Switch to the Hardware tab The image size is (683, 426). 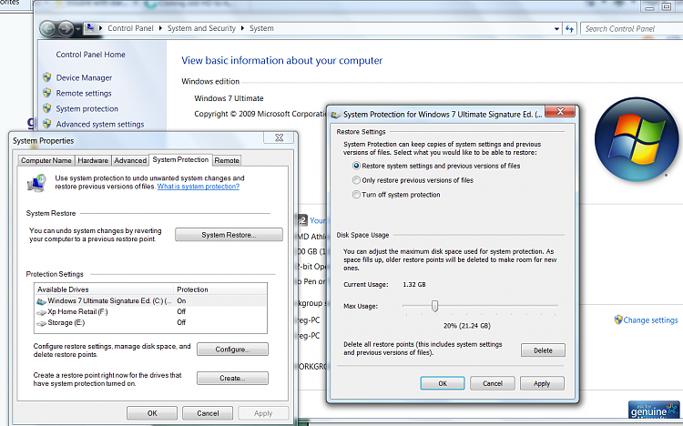point(93,160)
